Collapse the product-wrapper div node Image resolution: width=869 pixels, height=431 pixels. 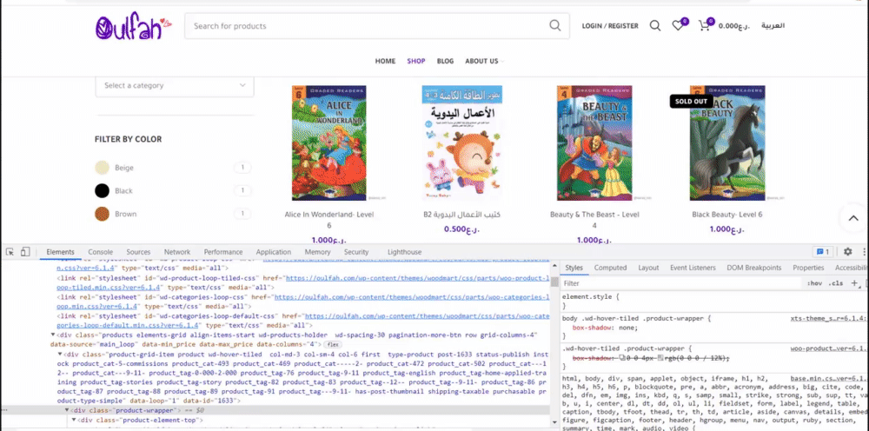point(67,410)
